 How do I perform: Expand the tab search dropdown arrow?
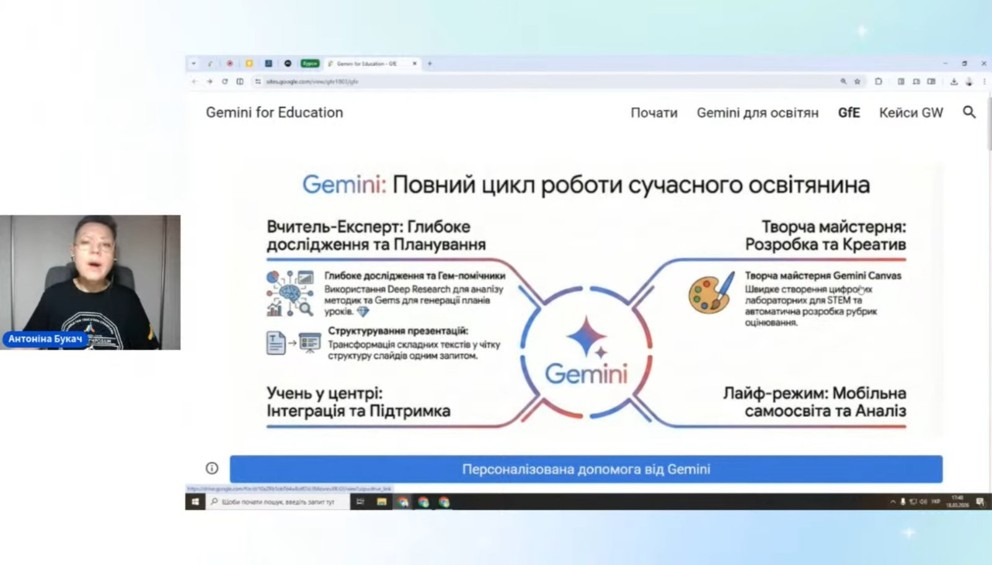coord(193,63)
